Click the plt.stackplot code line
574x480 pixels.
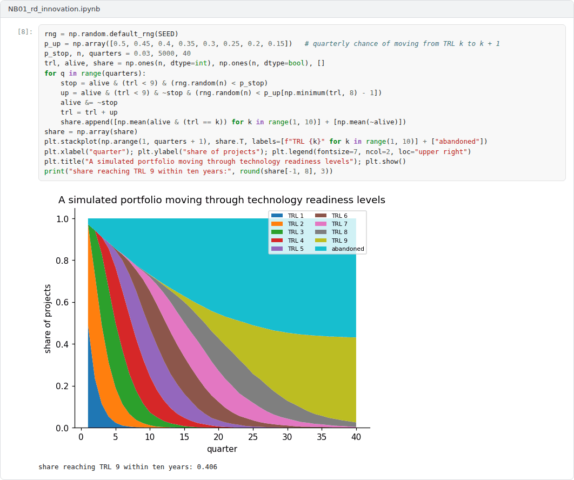(266, 142)
